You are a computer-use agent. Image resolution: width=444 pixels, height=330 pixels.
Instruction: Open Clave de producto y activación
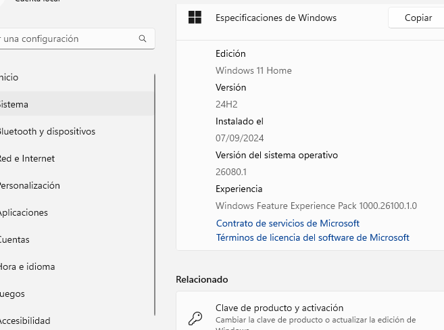[x=310, y=311]
